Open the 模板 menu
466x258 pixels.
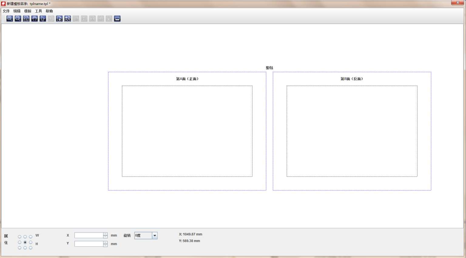pos(28,11)
